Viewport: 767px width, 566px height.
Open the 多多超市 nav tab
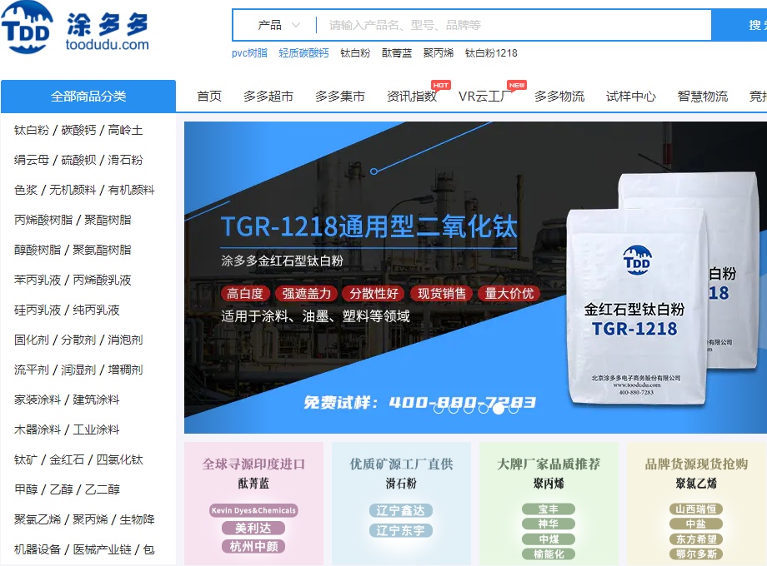pyautogui.click(x=268, y=97)
